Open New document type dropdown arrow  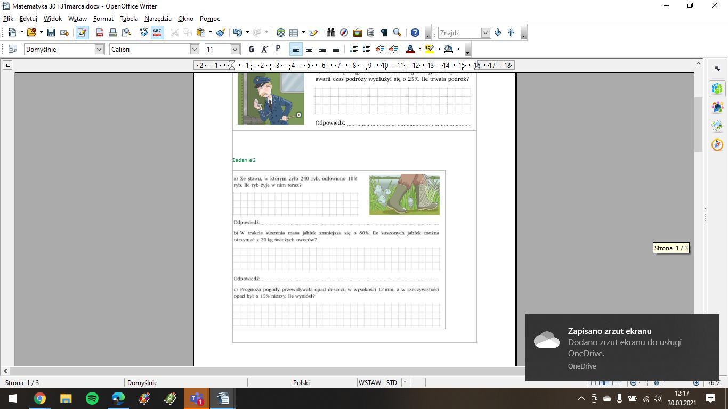[22, 32]
